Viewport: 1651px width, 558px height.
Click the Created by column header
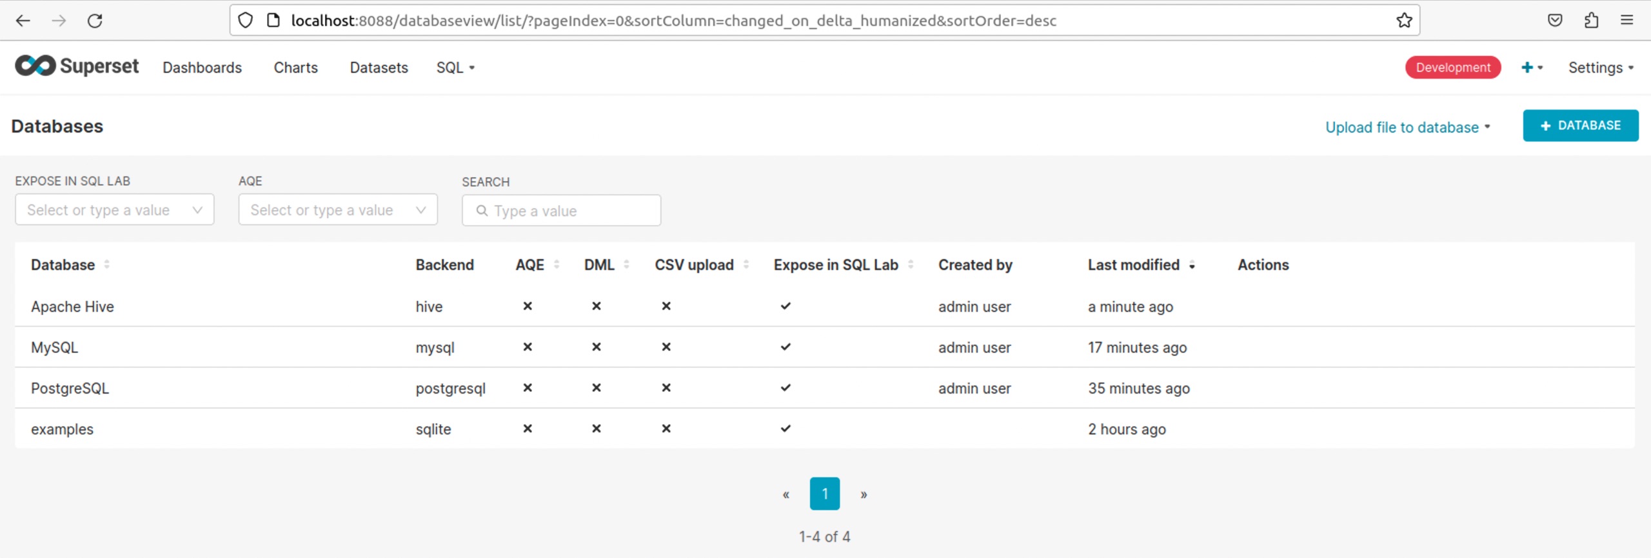(975, 265)
